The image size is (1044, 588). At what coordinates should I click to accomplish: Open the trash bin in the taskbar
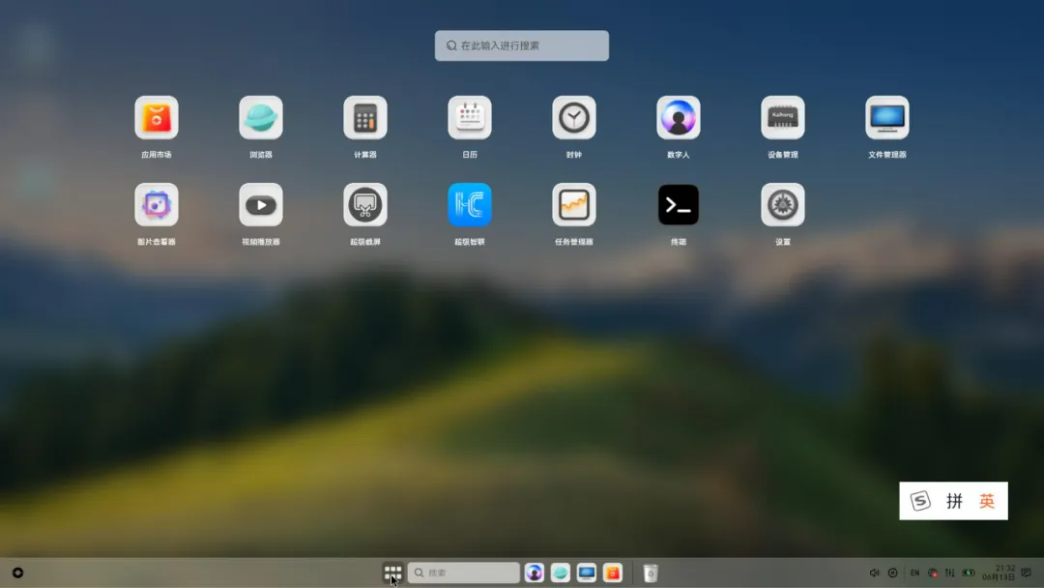pyautogui.click(x=651, y=573)
